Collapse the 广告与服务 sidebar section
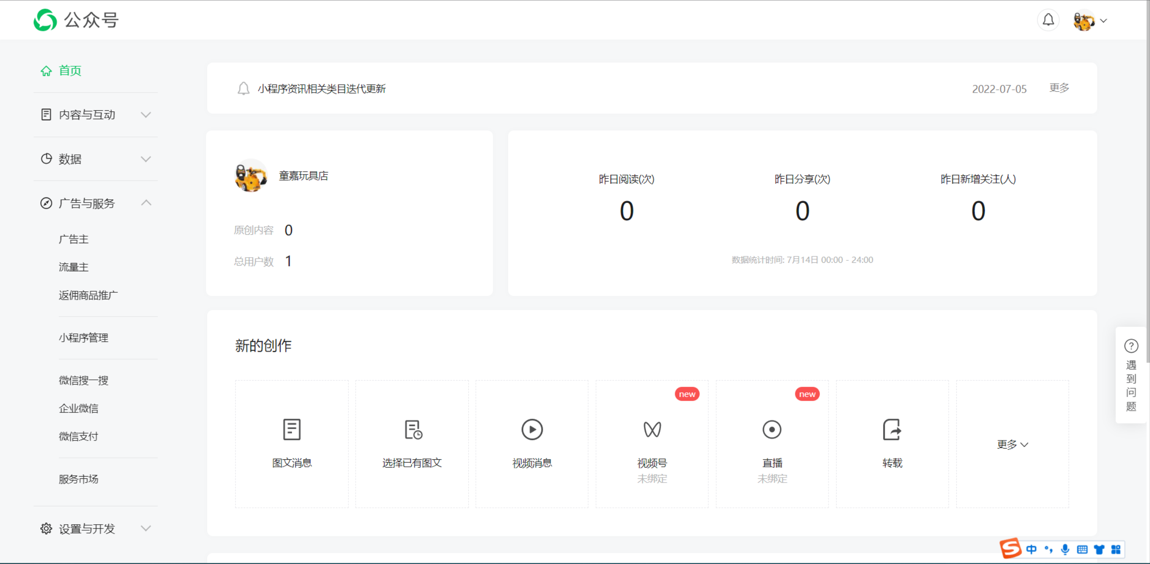 [146, 203]
